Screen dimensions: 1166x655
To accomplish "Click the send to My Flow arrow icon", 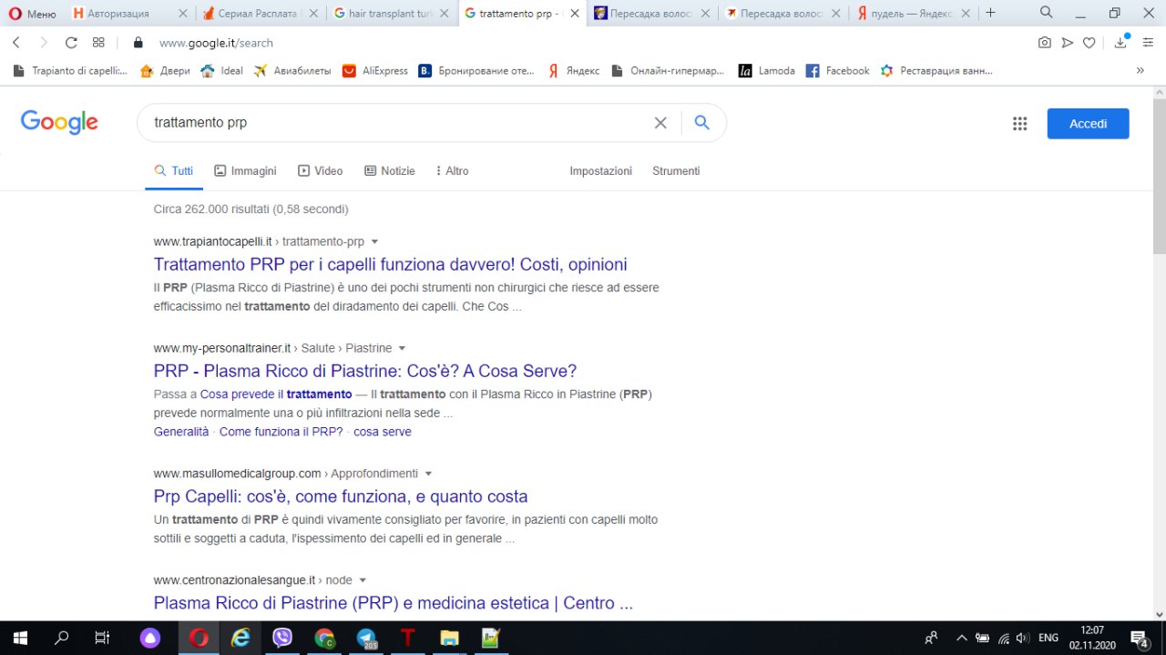I will coord(1067,43).
